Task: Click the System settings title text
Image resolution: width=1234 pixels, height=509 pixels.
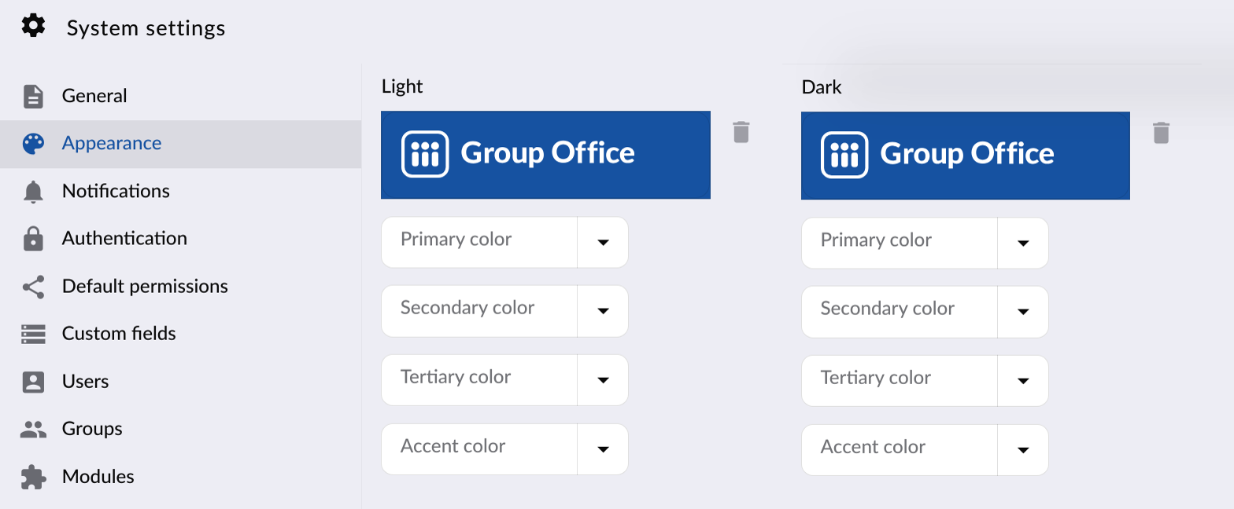Action: tap(146, 28)
